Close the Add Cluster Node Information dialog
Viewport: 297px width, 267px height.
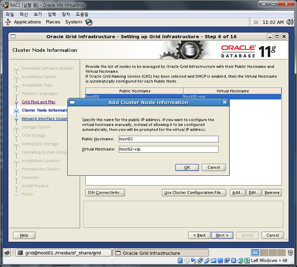tap(224, 102)
